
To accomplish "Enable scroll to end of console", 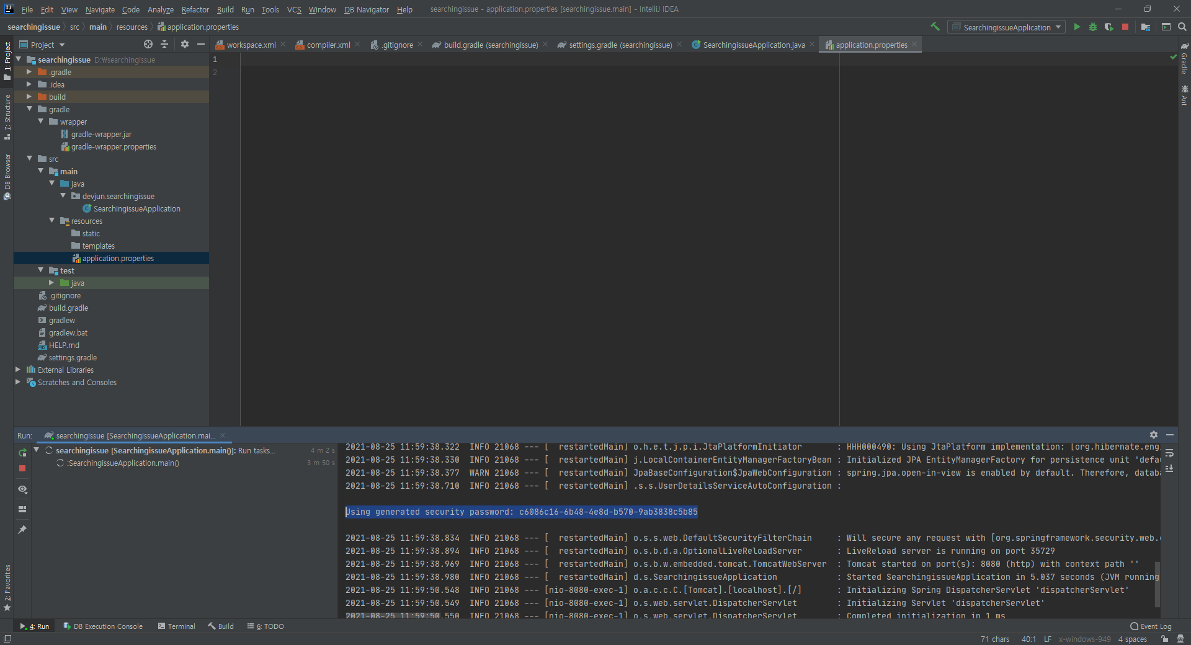I will coord(1169,468).
